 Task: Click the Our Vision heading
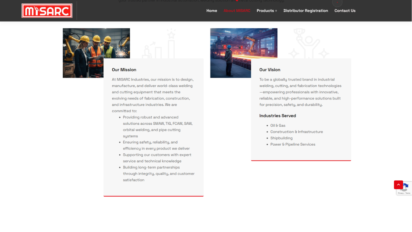click(270, 70)
